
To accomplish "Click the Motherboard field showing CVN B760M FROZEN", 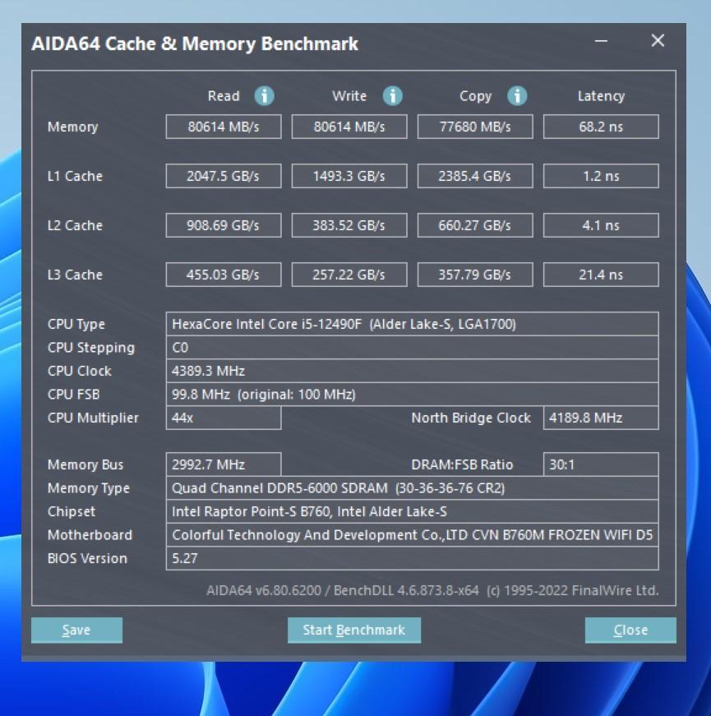I will coord(413,534).
